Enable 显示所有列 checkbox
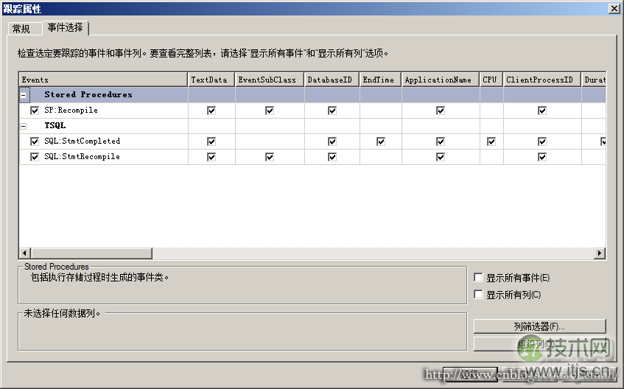624x389 pixels. (x=478, y=294)
